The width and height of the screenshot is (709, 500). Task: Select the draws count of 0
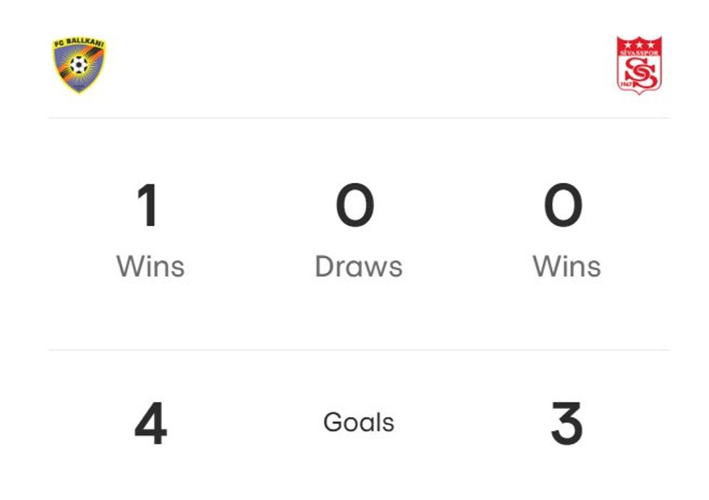(355, 206)
